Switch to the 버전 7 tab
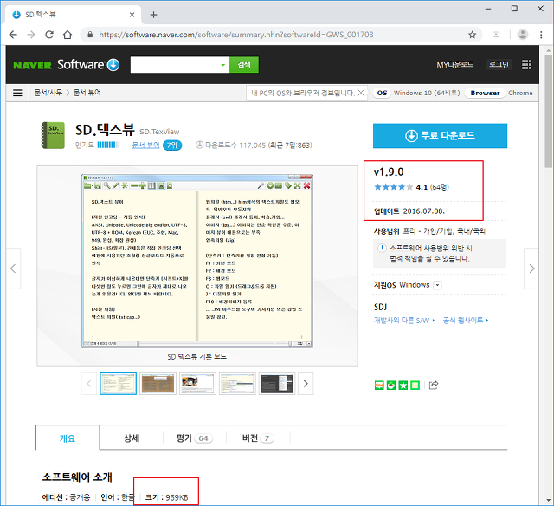The image size is (554, 506). (258, 438)
